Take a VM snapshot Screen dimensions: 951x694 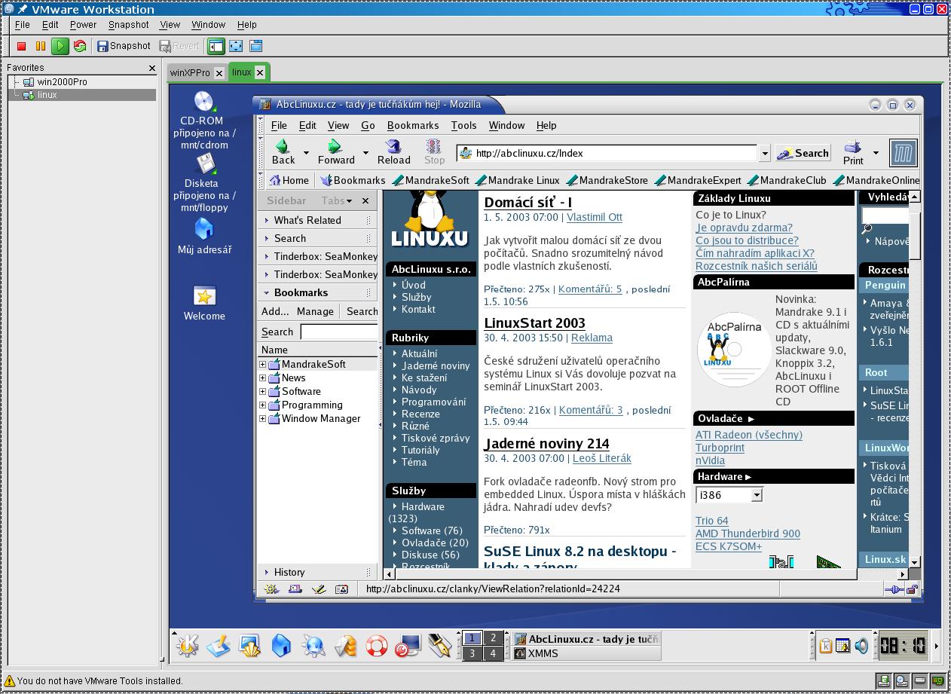pos(124,46)
